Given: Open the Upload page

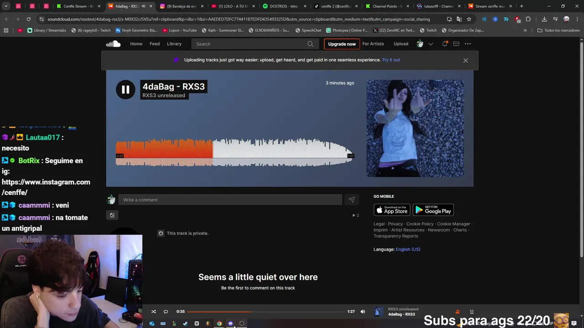Looking at the screenshot, I should [401, 44].
